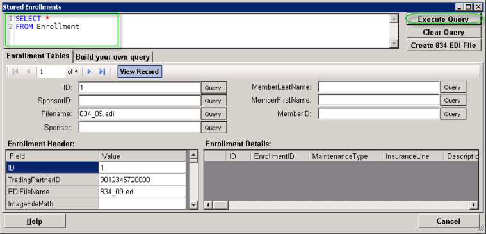Image resolution: width=486 pixels, height=234 pixels.
Task: Click the Enrollment Details horizontal scrollbar thumb
Action: coord(220,205)
